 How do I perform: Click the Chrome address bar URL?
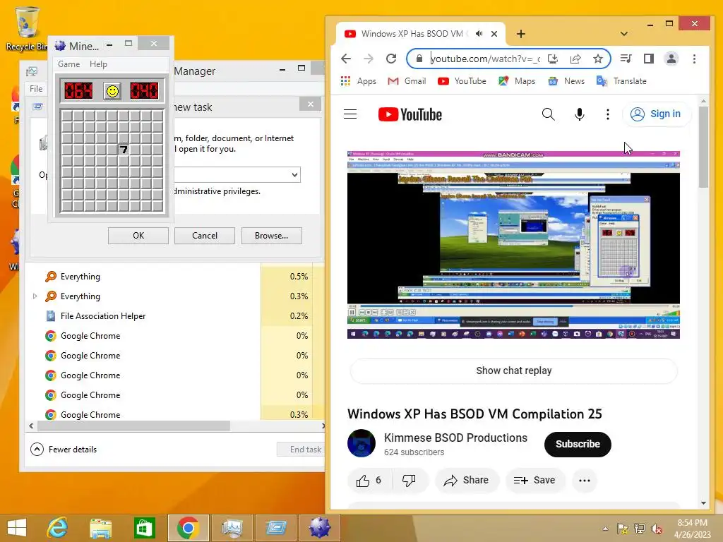[485, 59]
